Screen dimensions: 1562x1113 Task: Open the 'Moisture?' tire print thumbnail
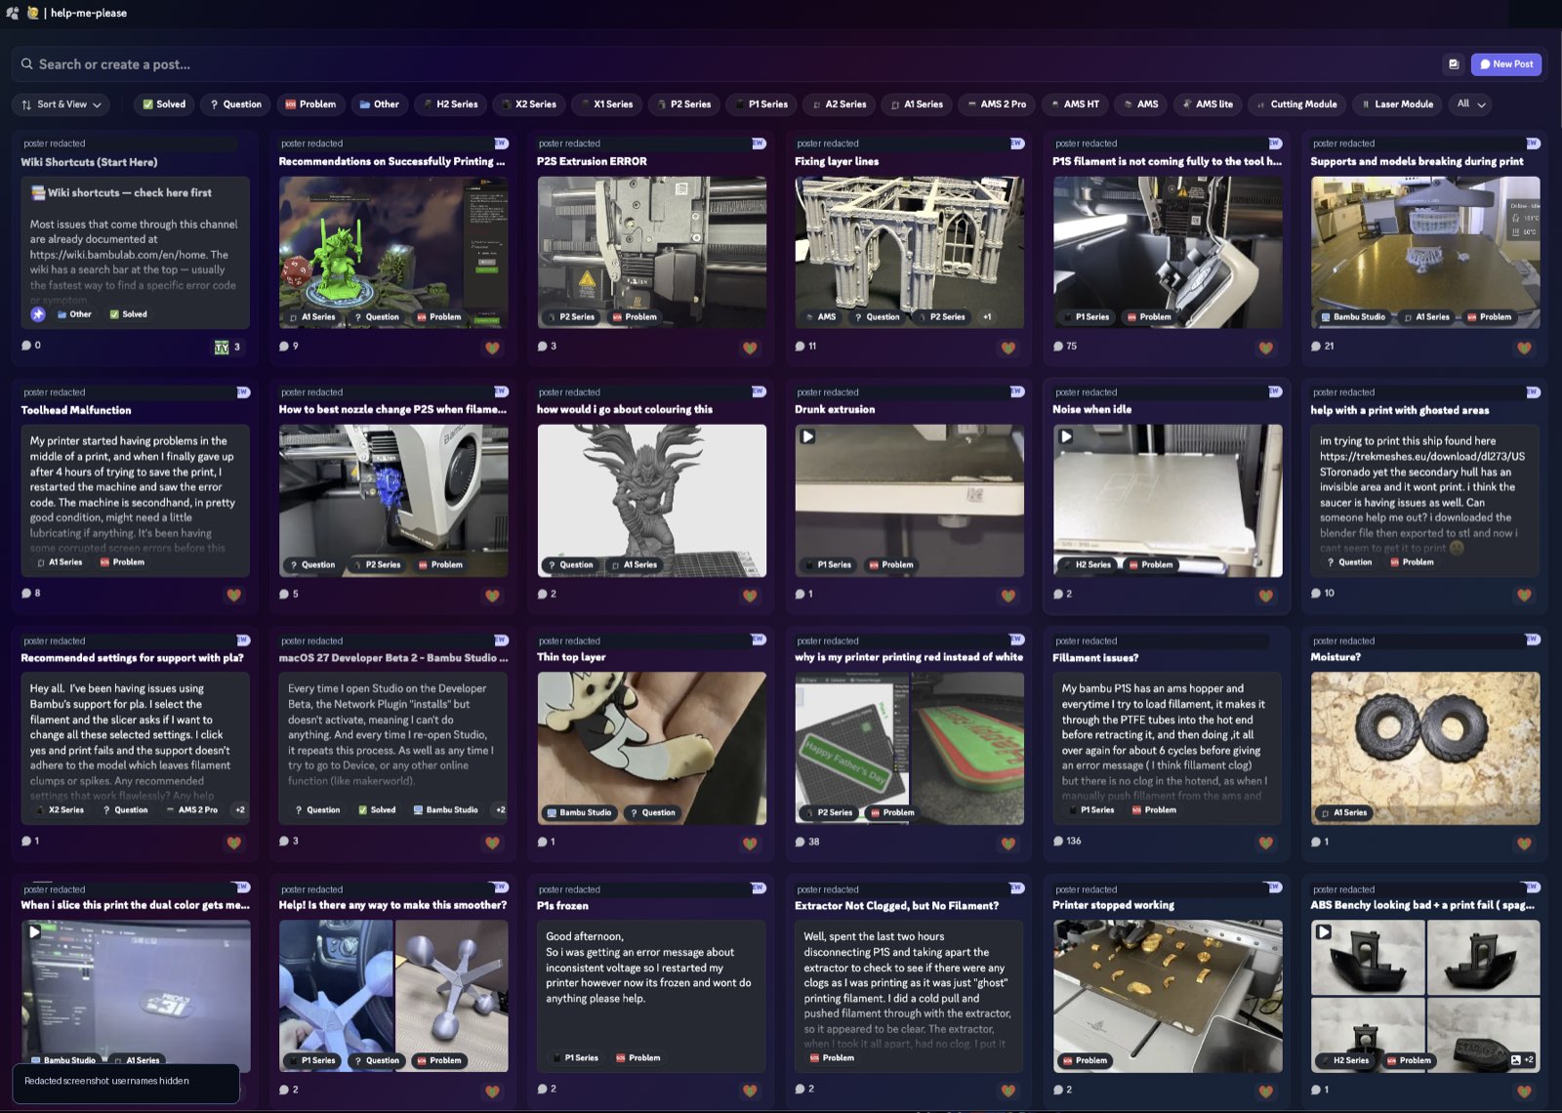click(1425, 748)
